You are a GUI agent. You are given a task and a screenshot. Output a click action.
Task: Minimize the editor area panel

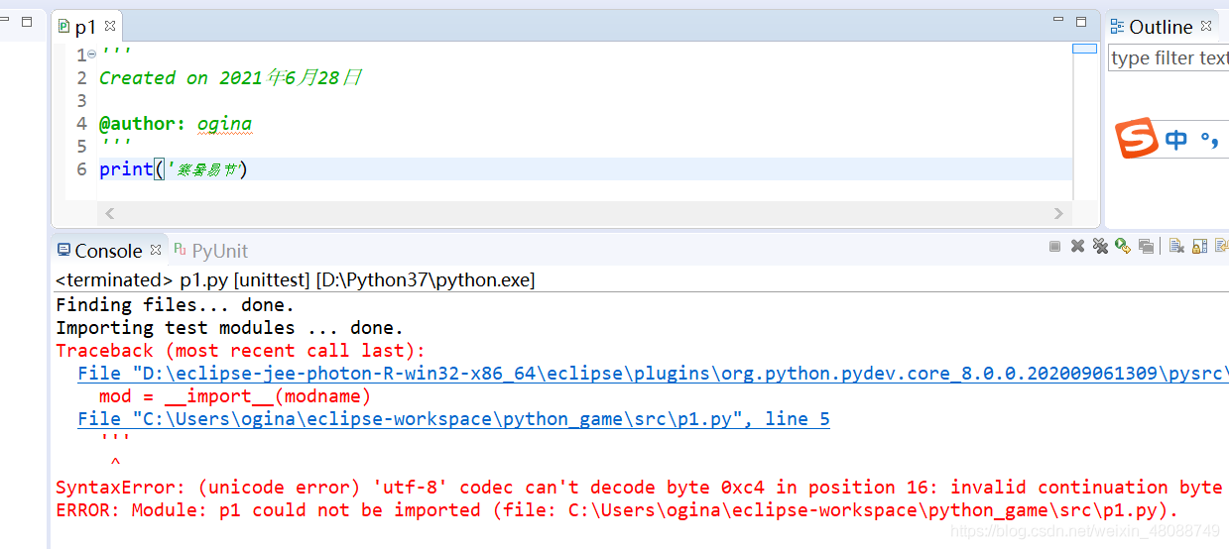[x=1058, y=21]
